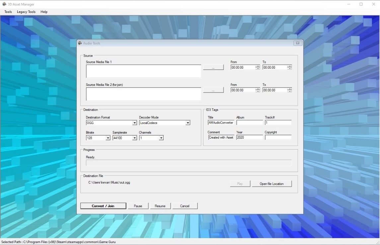380x245 pixels.
Task: Close the Audio Tools dialog
Action: tap(297, 43)
